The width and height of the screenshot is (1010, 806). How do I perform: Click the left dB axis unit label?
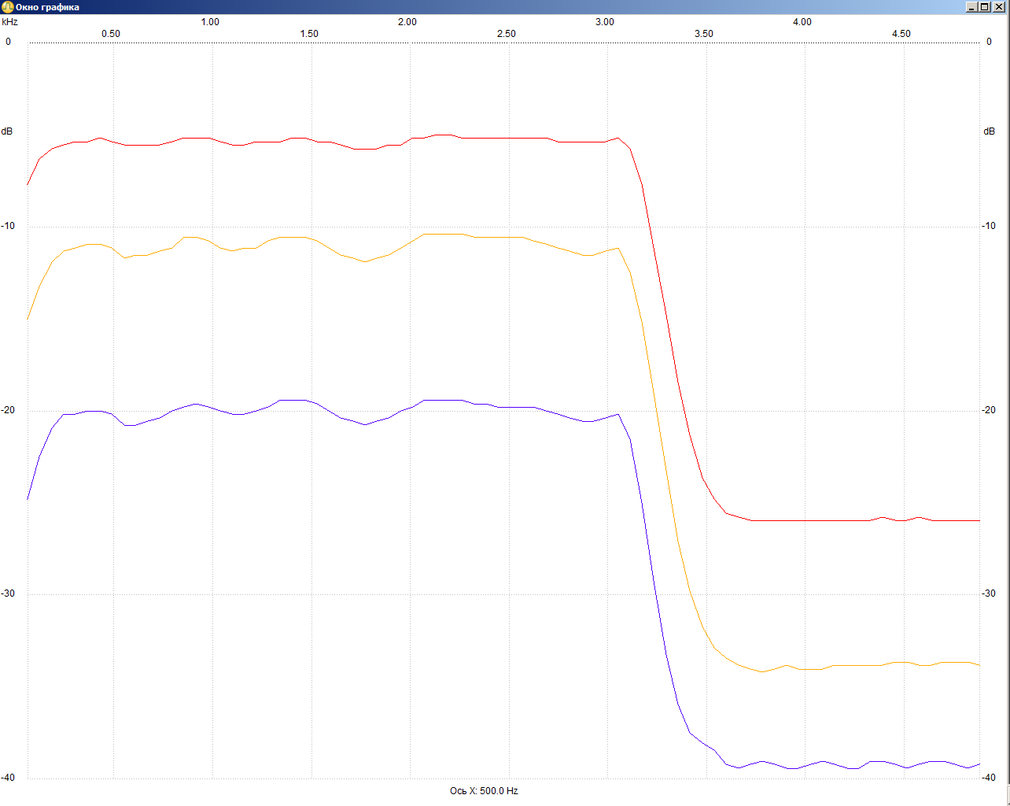7,131
